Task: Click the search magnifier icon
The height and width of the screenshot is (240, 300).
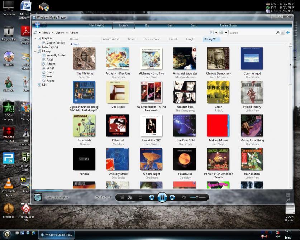Action: tap(278, 33)
